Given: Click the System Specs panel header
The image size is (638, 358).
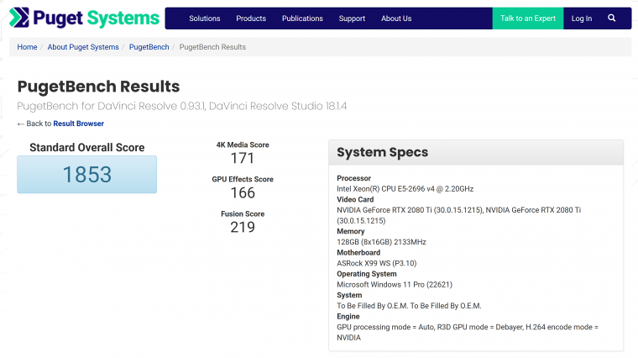Looking at the screenshot, I should [x=476, y=152].
